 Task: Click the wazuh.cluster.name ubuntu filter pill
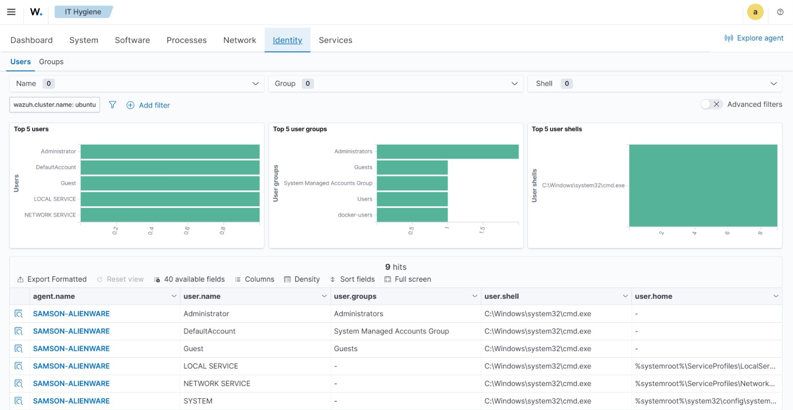[x=54, y=104]
